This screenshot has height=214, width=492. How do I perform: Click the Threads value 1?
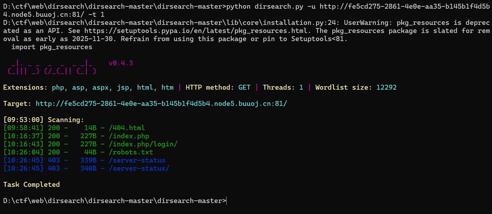(301, 87)
